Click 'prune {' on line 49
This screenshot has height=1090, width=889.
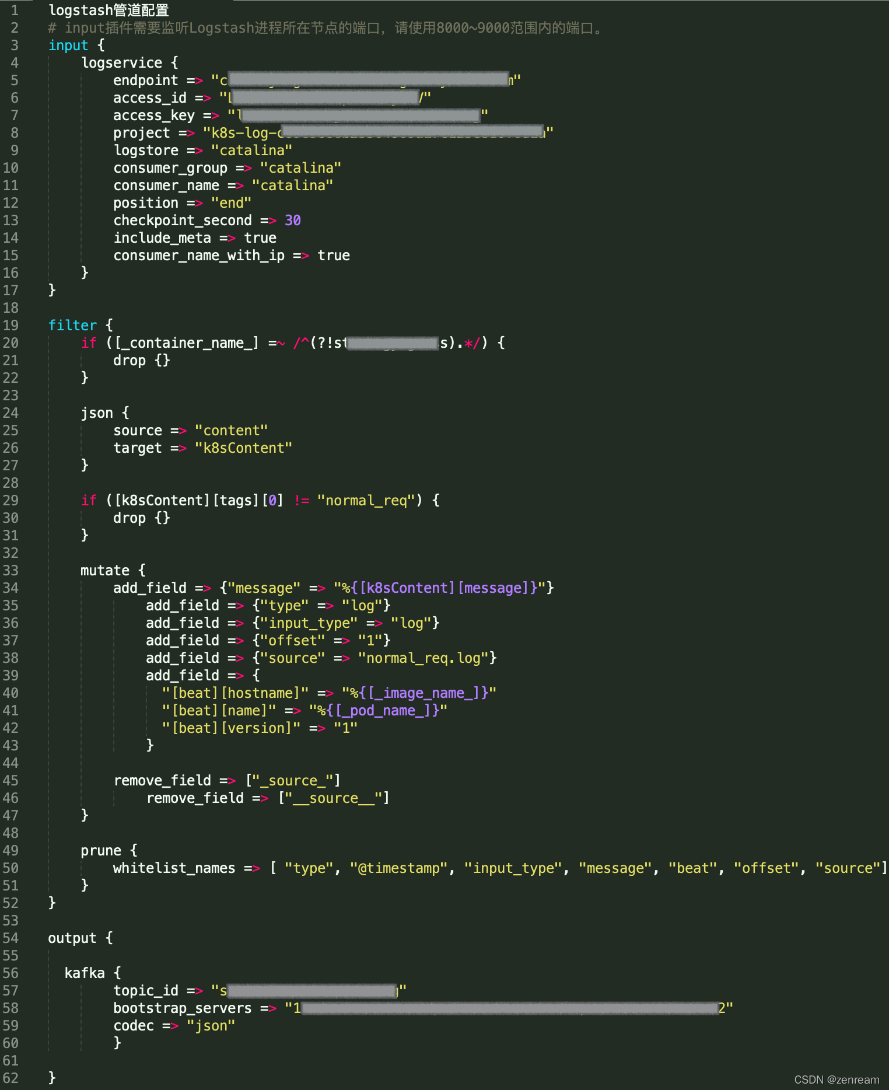109,851
